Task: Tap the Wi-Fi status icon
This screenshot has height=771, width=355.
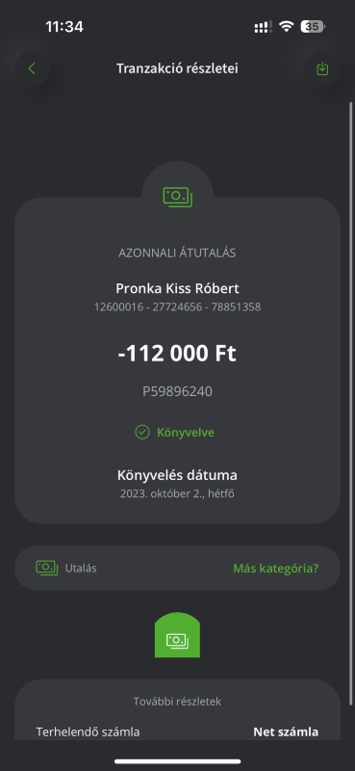Action: pyautogui.click(x=286, y=26)
